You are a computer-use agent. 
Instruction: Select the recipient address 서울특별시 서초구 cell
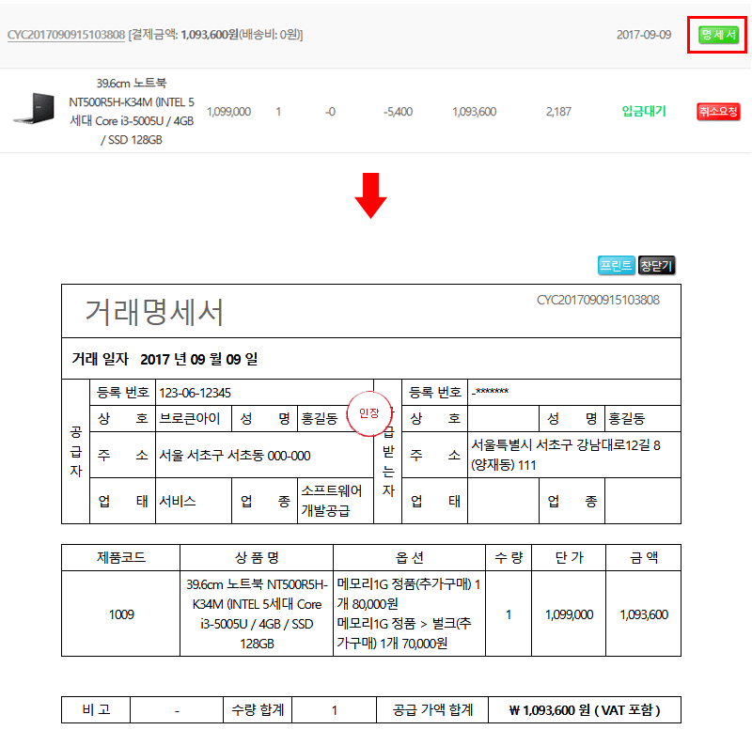(x=572, y=455)
